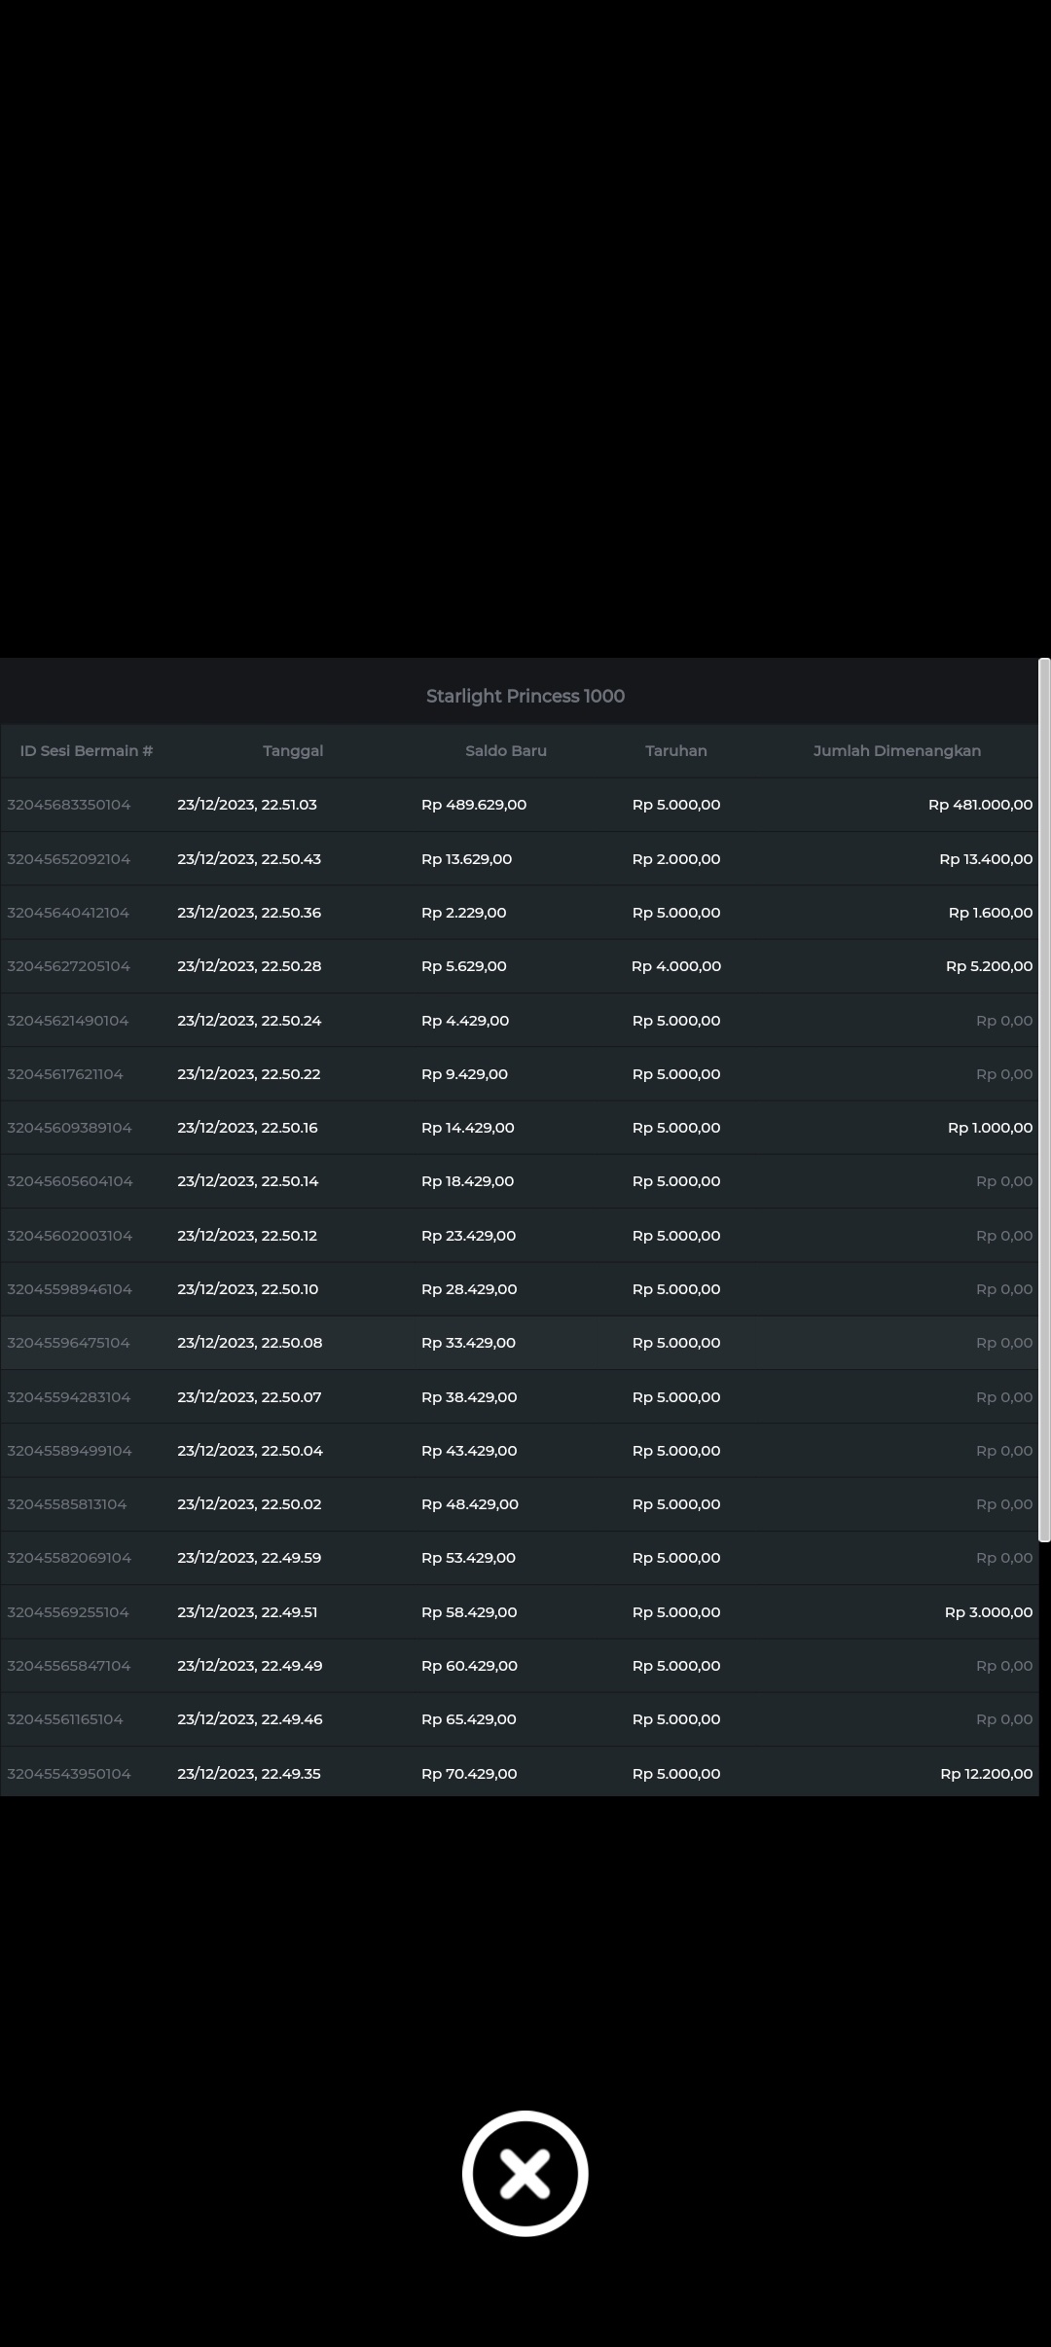The image size is (1051, 2347).
Task: Open session 32045652092104 details
Action: pos(69,859)
